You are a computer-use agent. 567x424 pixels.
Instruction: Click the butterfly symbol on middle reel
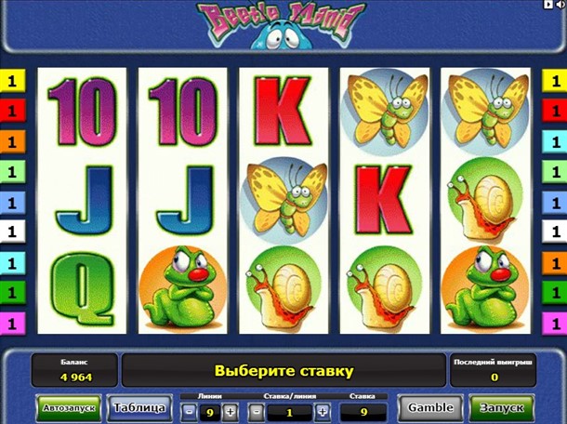click(283, 199)
